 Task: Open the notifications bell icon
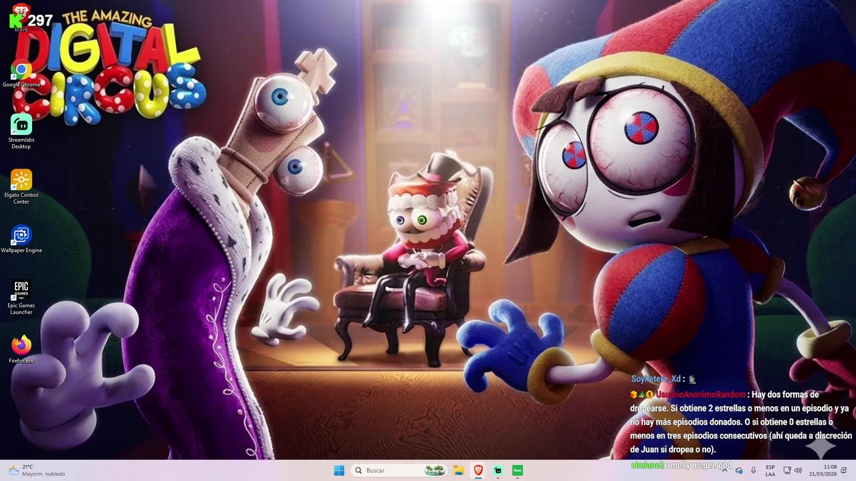(845, 470)
